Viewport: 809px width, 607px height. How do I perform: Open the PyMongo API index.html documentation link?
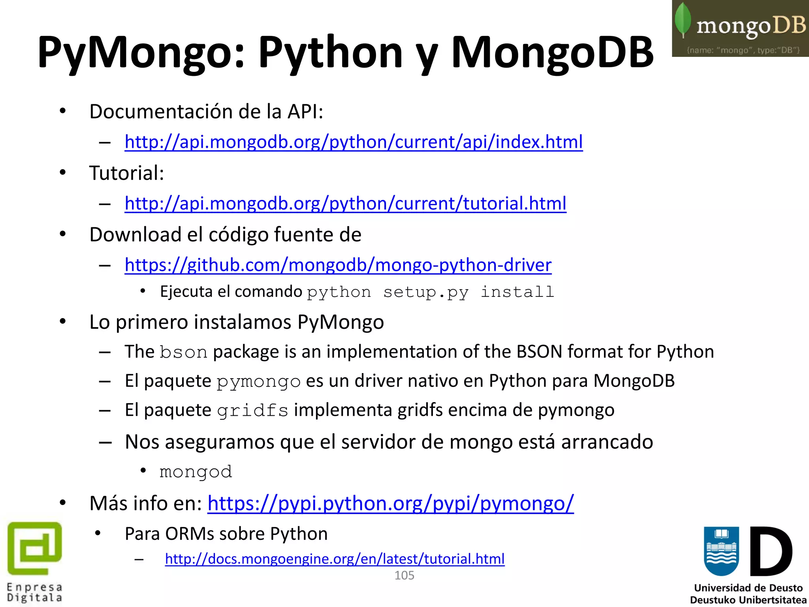pyautogui.click(x=354, y=142)
